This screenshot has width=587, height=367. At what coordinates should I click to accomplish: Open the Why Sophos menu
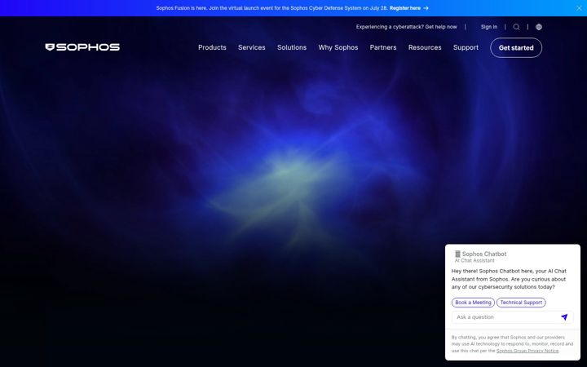[338, 47]
